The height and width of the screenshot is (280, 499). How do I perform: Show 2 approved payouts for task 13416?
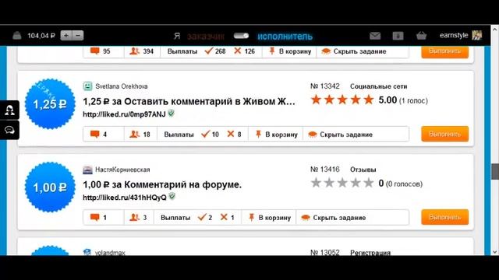(x=202, y=218)
